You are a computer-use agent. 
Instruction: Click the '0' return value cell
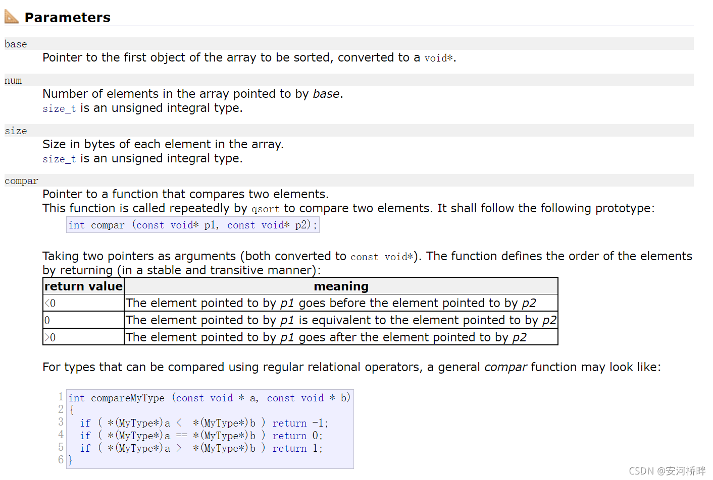point(83,320)
